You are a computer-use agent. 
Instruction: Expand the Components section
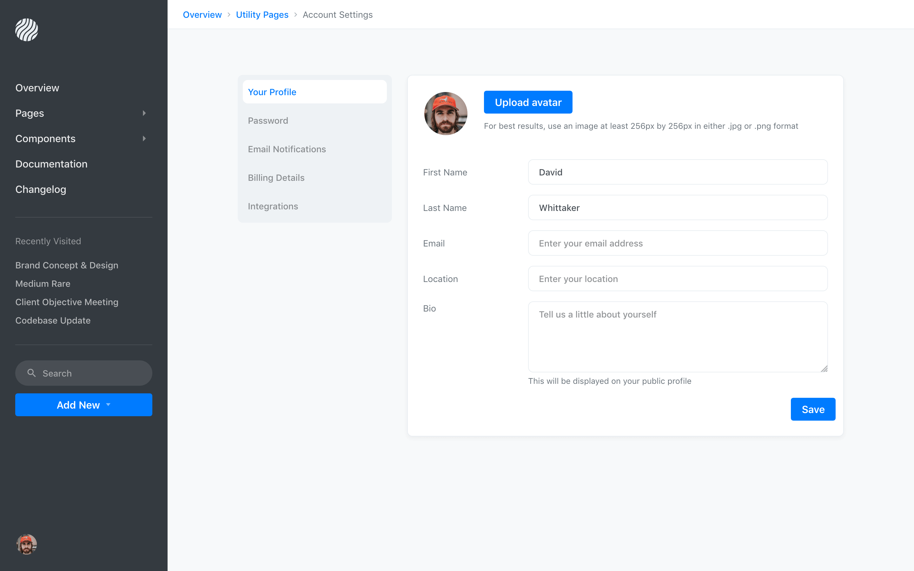tap(144, 139)
